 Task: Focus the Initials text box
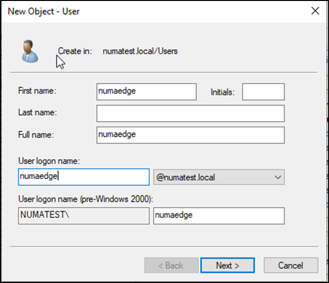tap(263, 92)
